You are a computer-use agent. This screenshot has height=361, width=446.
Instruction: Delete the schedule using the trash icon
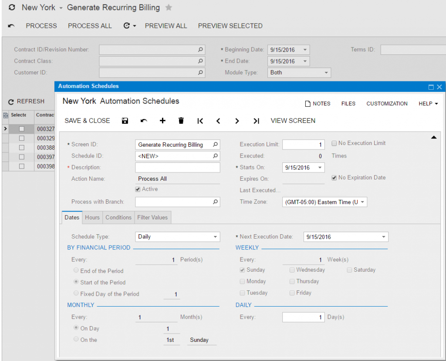(181, 121)
